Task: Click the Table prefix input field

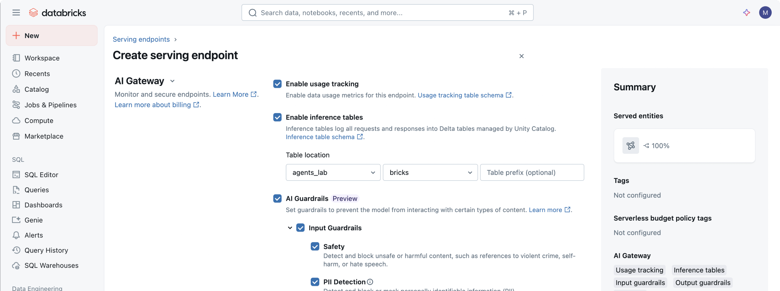Action: pyautogui.click(x=532, y=173)
